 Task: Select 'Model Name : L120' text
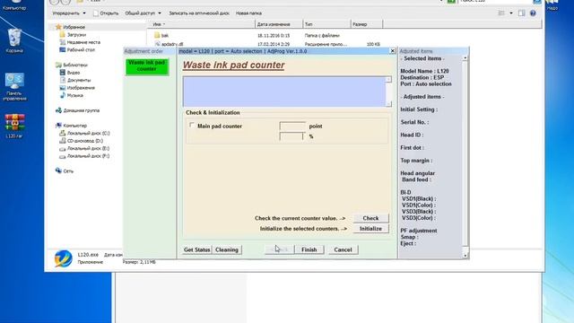424,72
